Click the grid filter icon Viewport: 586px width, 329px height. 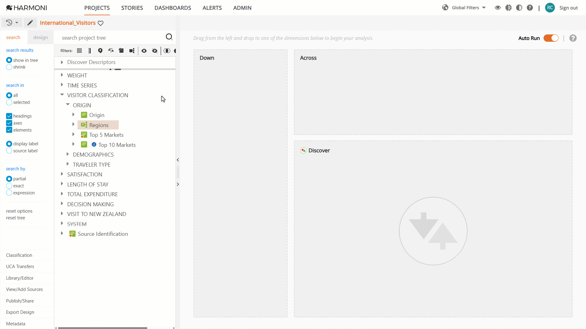[x=79, y=51]
